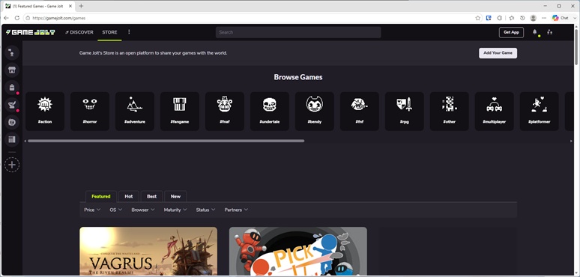Open a new browser tab with plus button
Viewport: 580px width, 277px height.
pyautogui.click(x=81, y=6)
